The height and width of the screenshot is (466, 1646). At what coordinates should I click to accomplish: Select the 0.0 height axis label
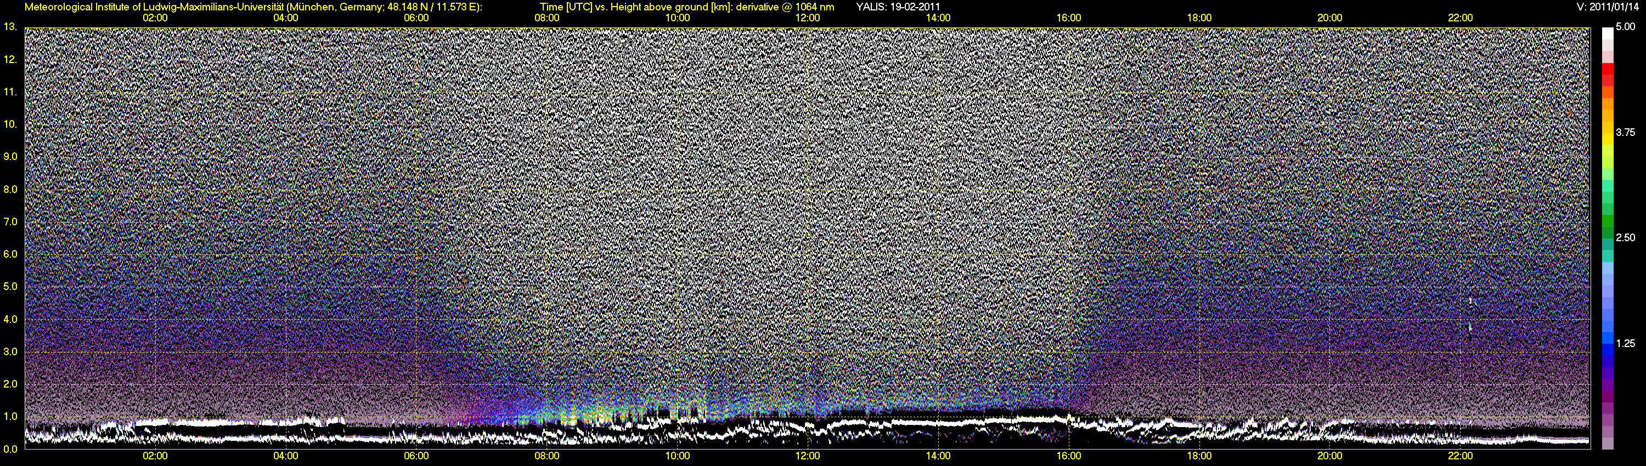[10, 449]
